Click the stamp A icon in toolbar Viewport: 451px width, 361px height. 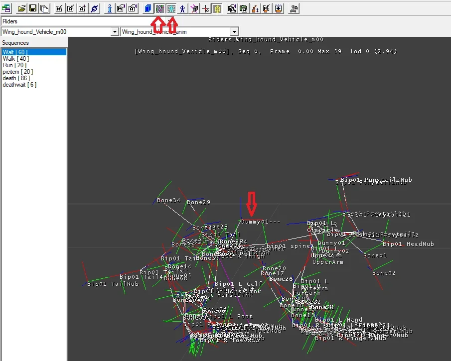point(294,8)
